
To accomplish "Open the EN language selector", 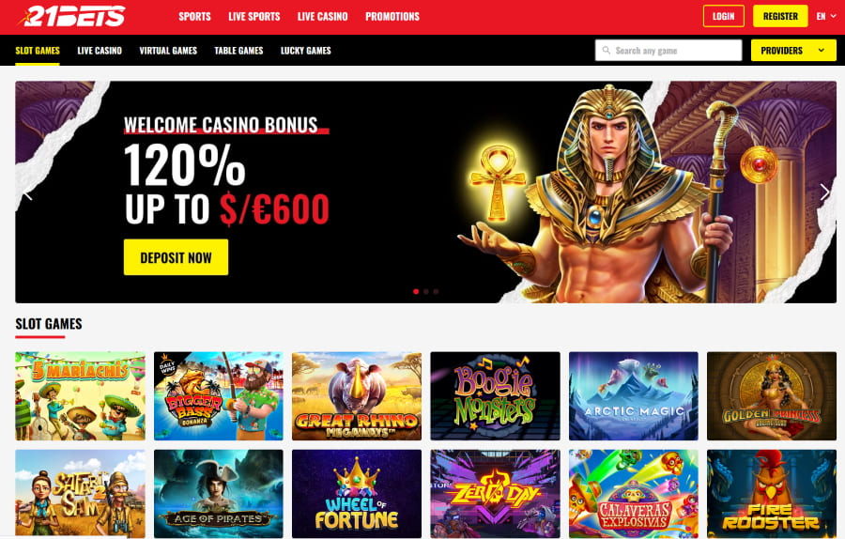I will click(x=826, y=16).
